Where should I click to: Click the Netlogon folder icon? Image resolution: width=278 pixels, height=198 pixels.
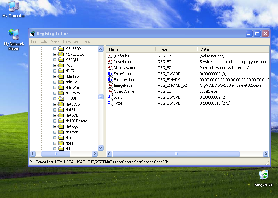[61, 126]
